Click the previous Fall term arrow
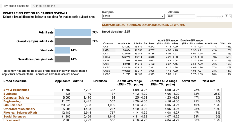 pyautogui.click(x=226, y=16)
